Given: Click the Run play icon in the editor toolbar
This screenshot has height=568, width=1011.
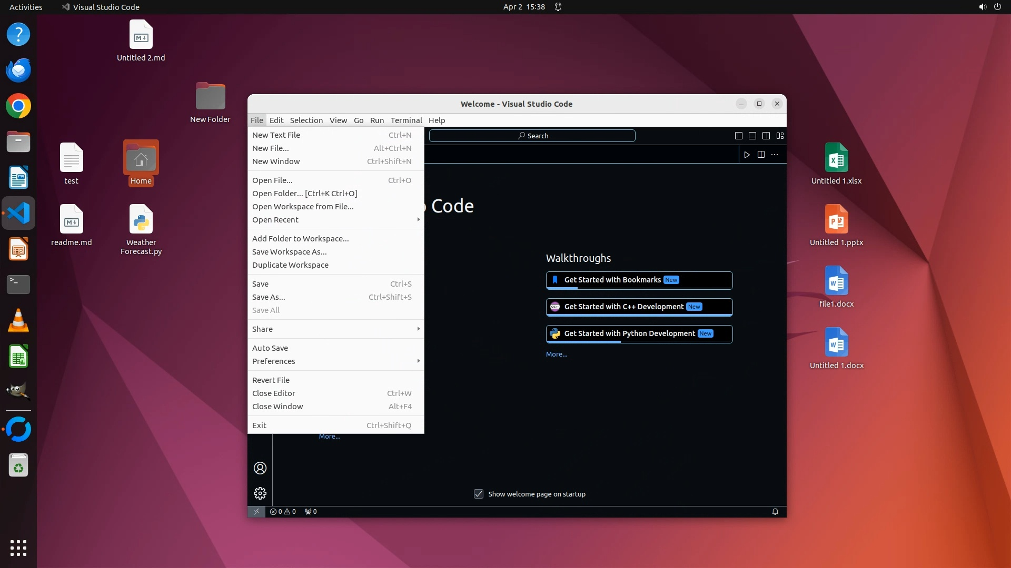Looking at the screenshot, I should coord(747,155).
